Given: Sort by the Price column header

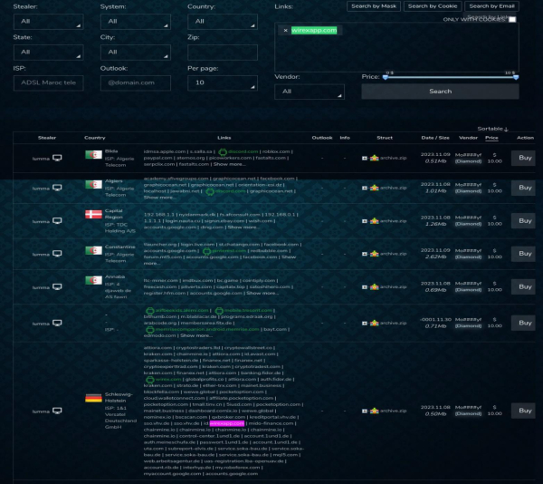Looking at the screenshot, I should click(491, 138).
